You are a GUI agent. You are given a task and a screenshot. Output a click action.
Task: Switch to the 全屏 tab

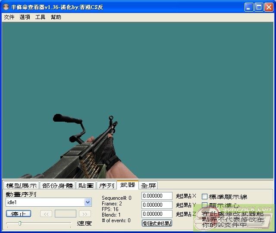click(148, 186)
